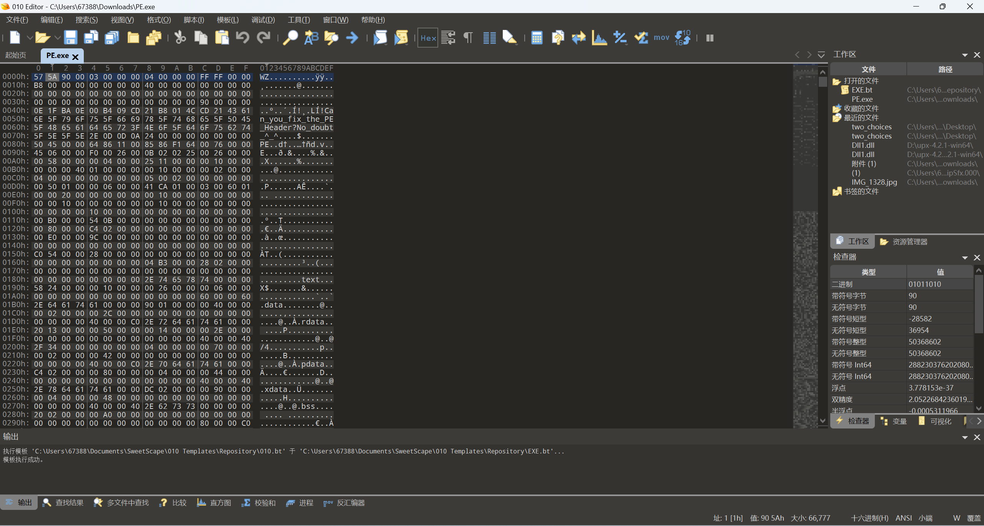Close the 输出 panel

(x=977, y=437)
